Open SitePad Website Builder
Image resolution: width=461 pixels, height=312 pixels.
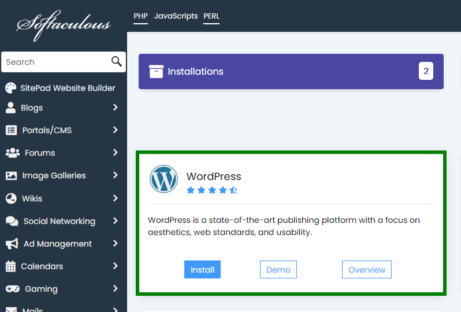click(x=68, y=88)
